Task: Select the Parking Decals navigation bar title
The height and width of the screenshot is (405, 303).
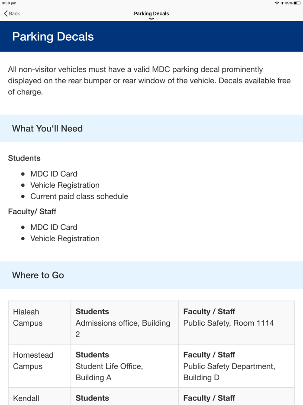Action: (x=151, y=13)
